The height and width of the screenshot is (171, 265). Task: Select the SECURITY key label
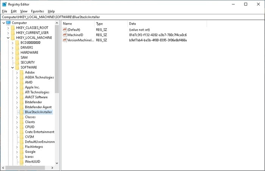(x=28, y=62)
